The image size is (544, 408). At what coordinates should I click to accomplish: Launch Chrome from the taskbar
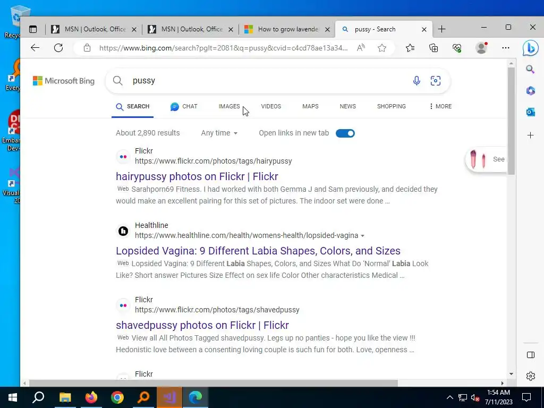pos(117,397)
